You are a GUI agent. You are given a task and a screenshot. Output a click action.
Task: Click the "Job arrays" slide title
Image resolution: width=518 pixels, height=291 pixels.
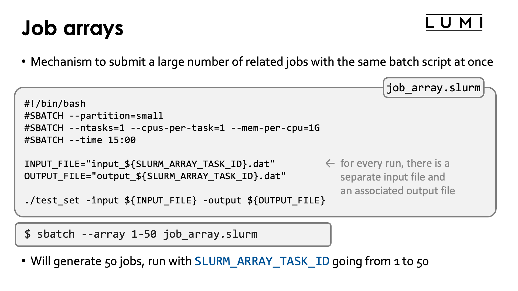[72, 28]
